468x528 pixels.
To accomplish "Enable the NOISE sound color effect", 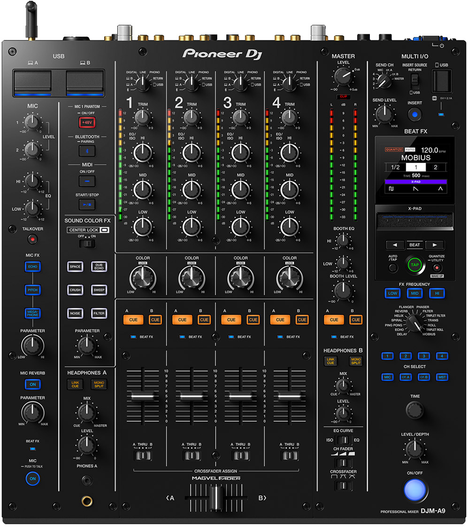I will click(x=75, y=314).
